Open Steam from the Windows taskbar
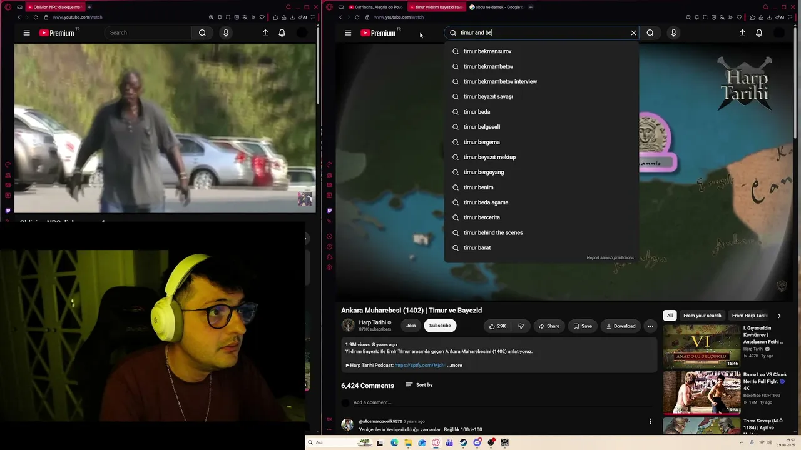Image resolution: width=801 pixels, height=450 pixels. tap(463, 442)
